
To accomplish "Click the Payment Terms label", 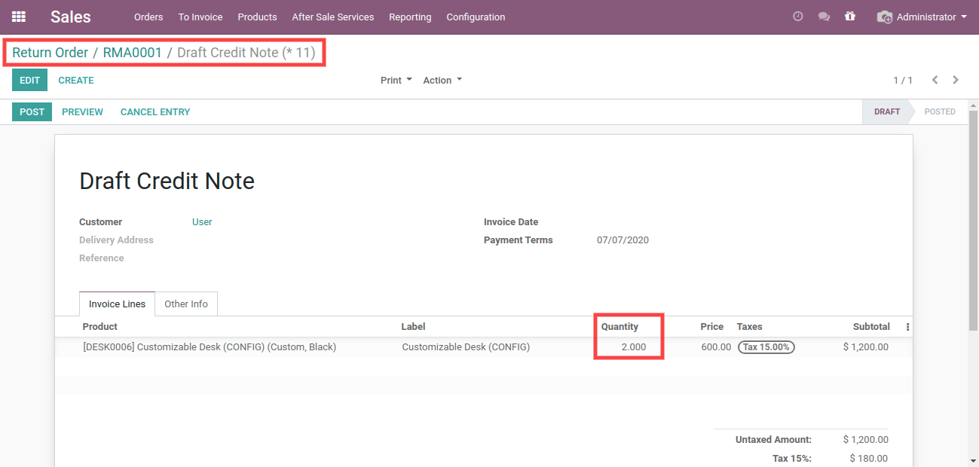I will 519,240.
